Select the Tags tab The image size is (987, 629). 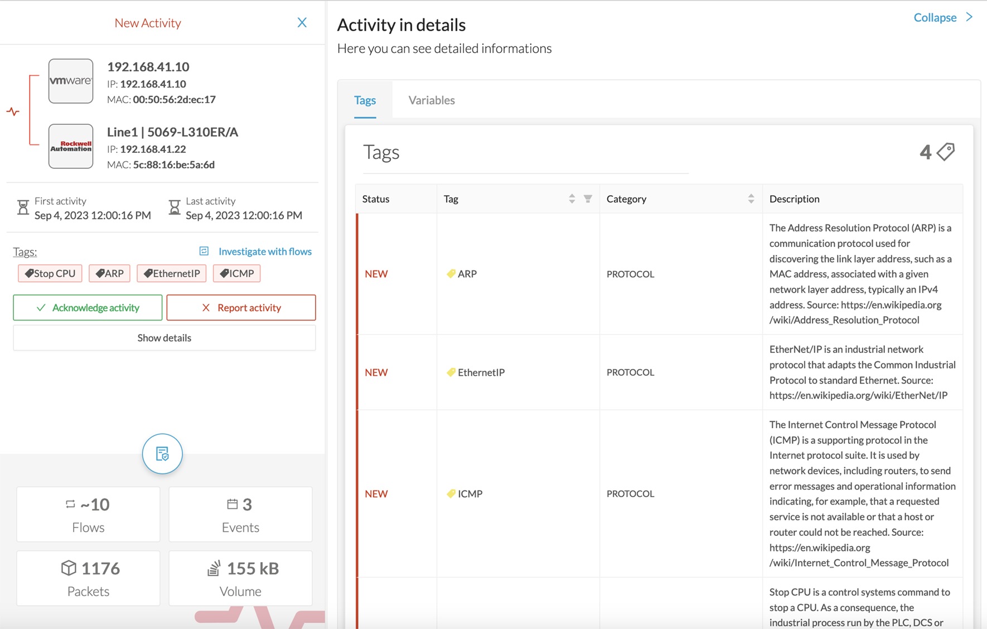365,100
